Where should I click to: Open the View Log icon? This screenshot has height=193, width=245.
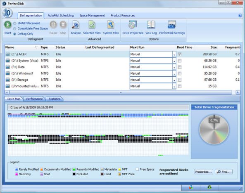[151, 25]
